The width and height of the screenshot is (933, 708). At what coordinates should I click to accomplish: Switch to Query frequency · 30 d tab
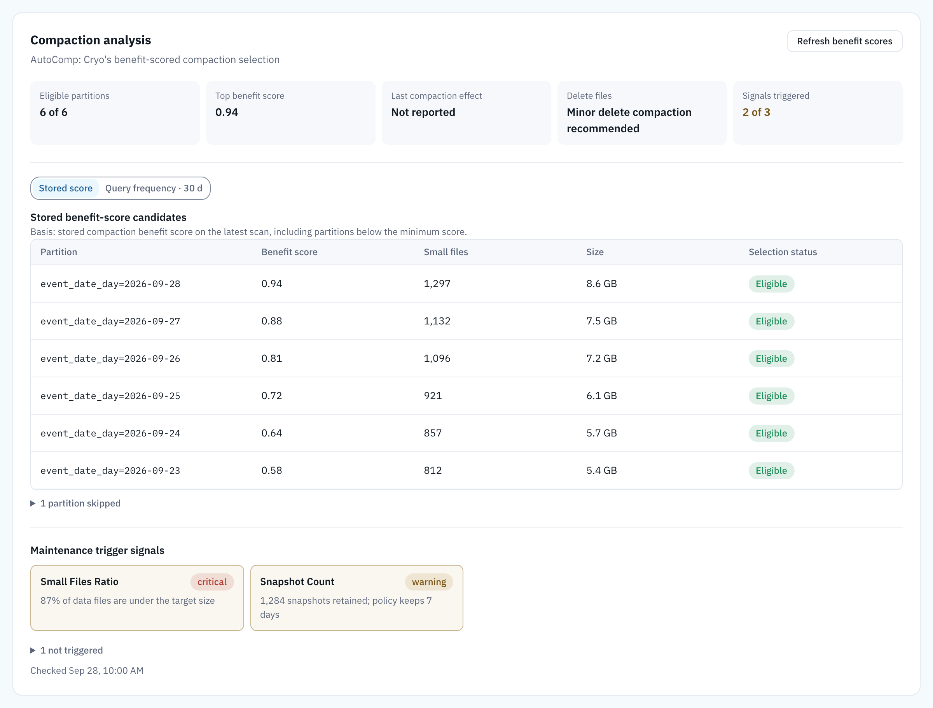(x=154, y=188)
